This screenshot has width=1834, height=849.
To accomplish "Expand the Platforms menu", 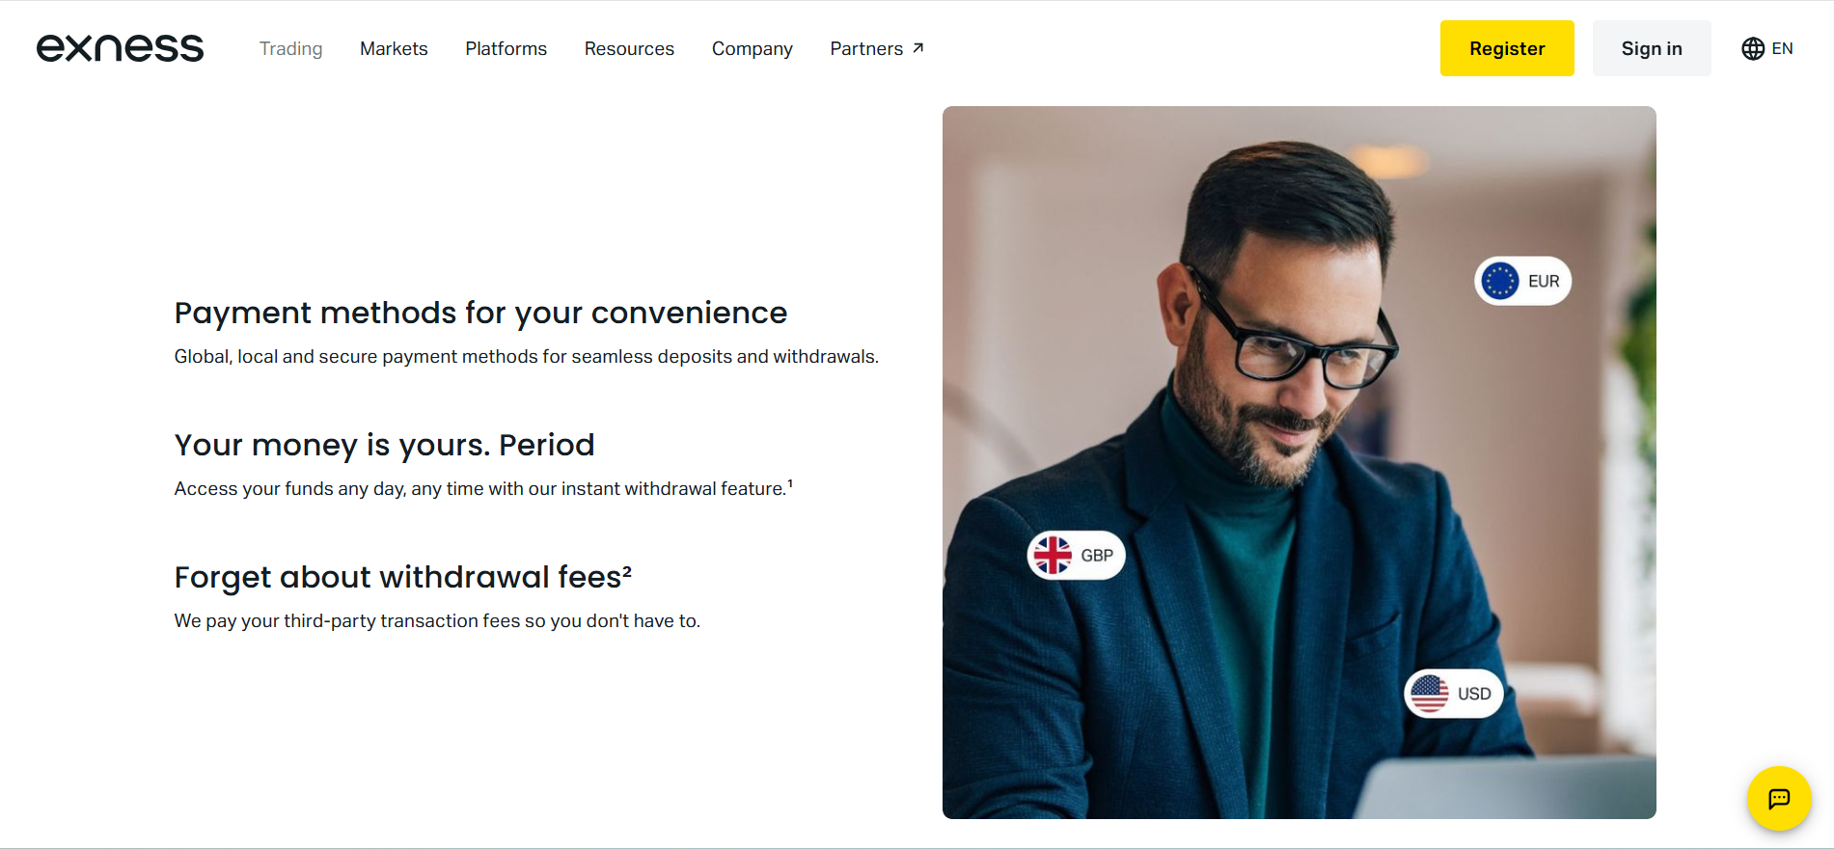I will pos(506,48).
